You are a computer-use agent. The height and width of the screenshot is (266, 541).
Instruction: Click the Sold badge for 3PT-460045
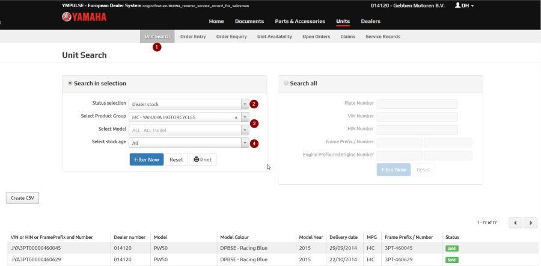451,249
